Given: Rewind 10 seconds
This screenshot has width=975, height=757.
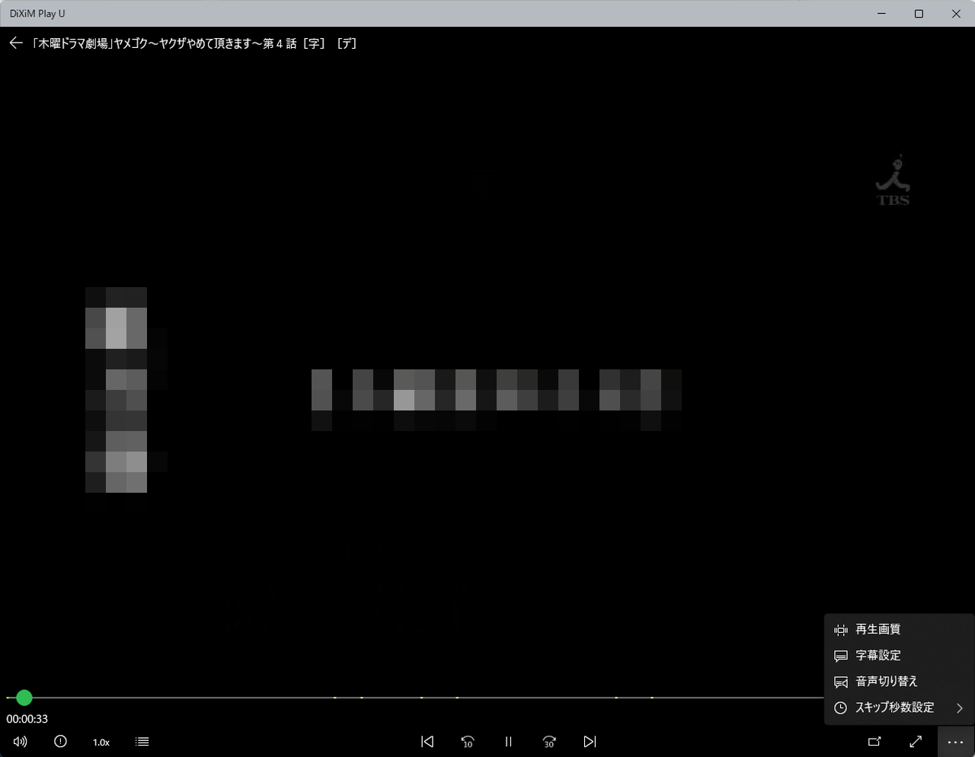Looking at the screenshot, I should [468, 742].
